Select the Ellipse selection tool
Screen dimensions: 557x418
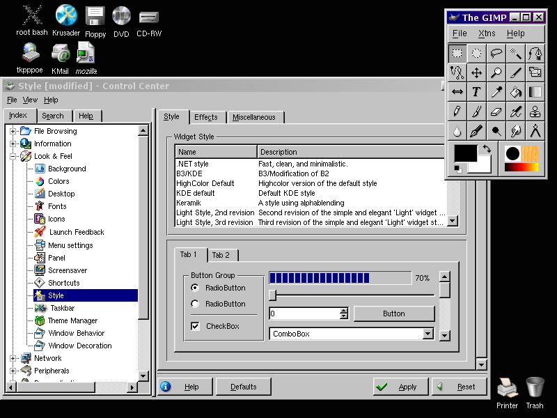(x=476, y=53)
